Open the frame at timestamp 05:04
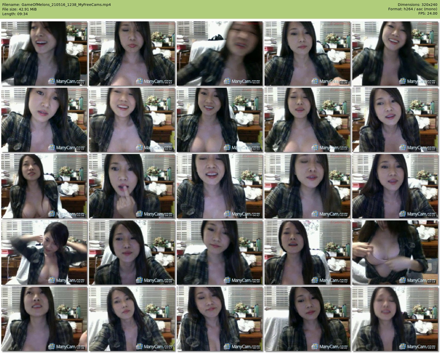 tap(307, 186)
